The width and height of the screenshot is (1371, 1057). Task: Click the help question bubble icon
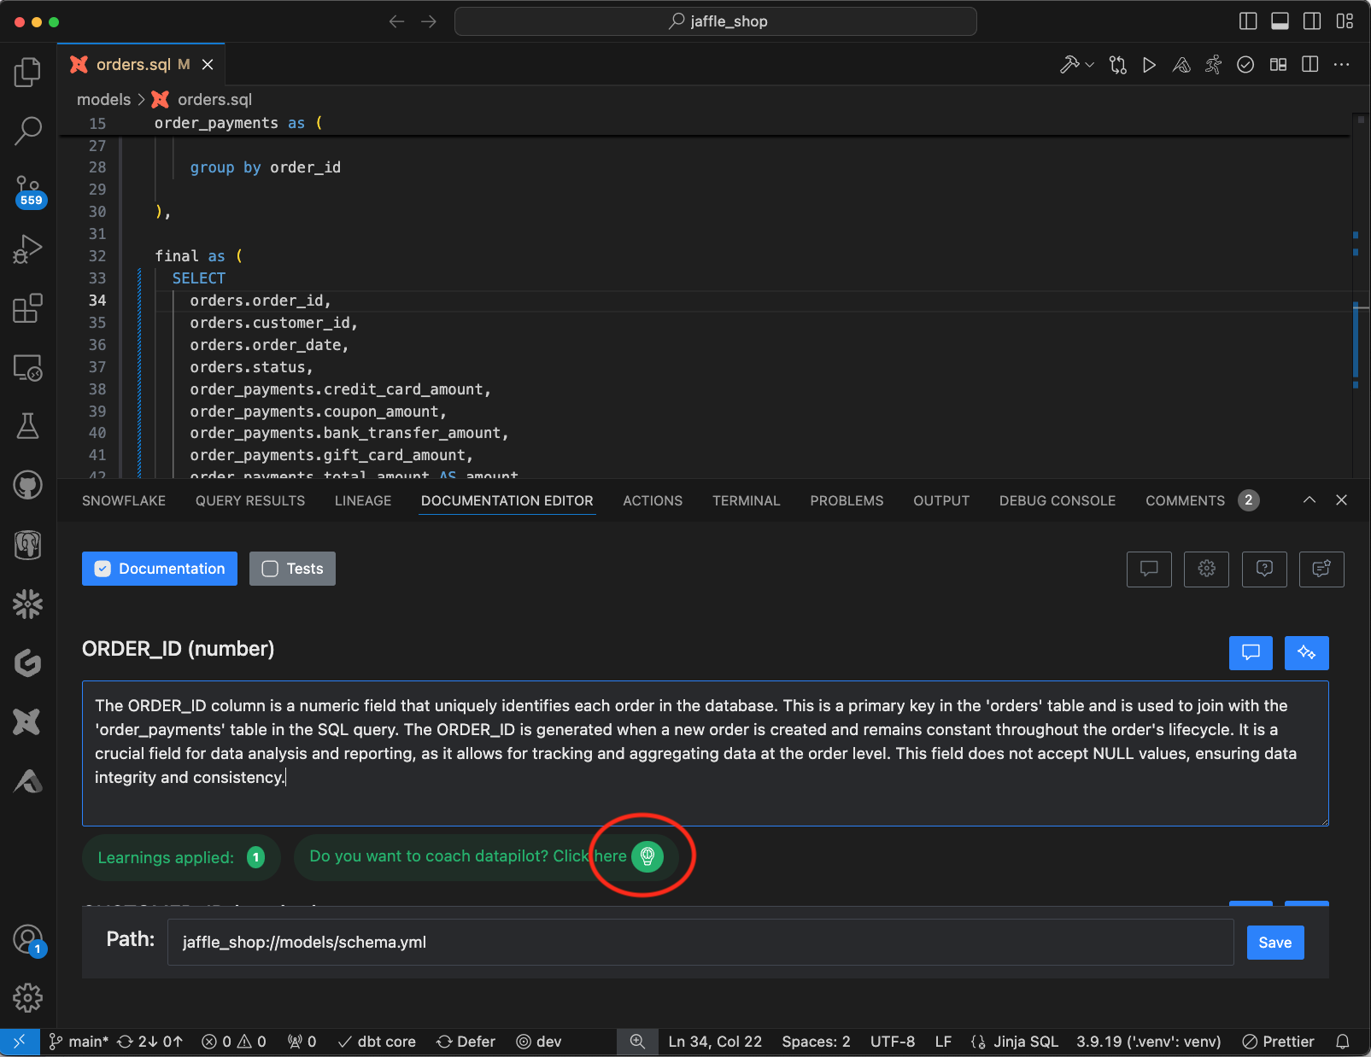[1264, 569]
